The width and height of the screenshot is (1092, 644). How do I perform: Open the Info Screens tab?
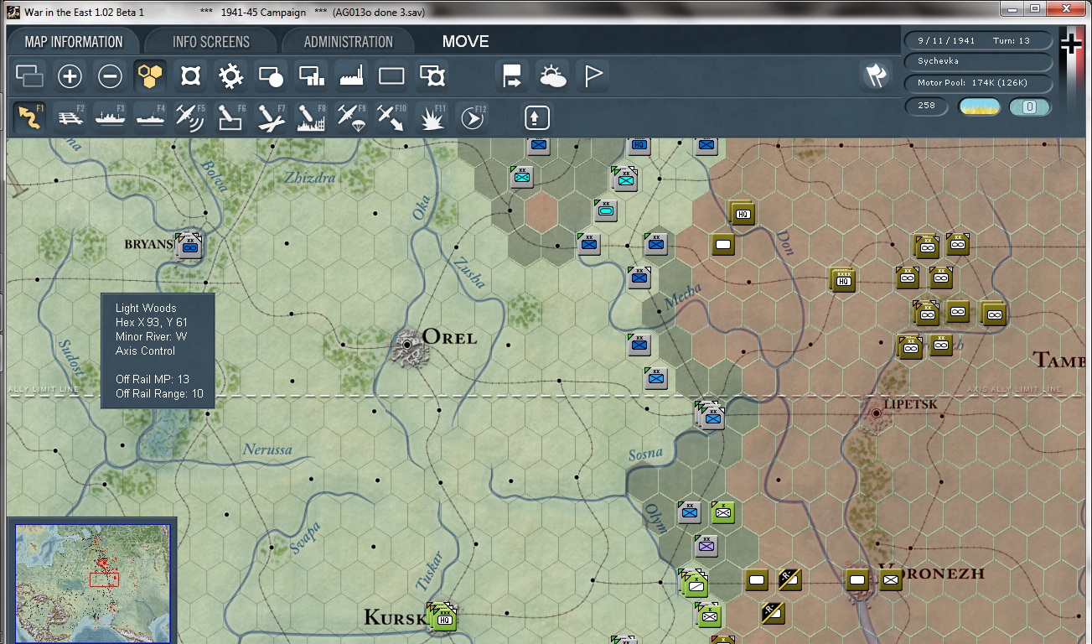tap(211, 42)
